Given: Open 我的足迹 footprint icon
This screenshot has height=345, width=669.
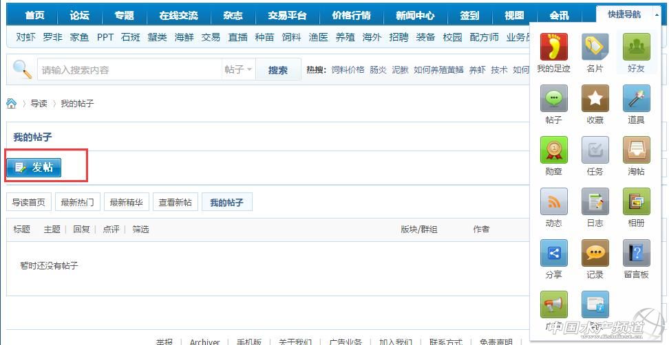Looking at the screenshot, I should pyautogui.click(x=553, y=47).
